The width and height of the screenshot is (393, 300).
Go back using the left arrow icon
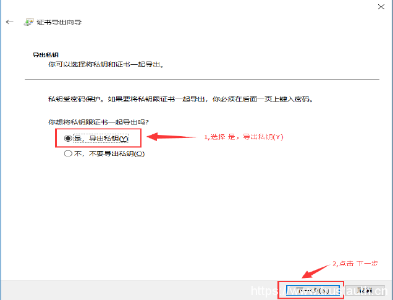point(9,22)
